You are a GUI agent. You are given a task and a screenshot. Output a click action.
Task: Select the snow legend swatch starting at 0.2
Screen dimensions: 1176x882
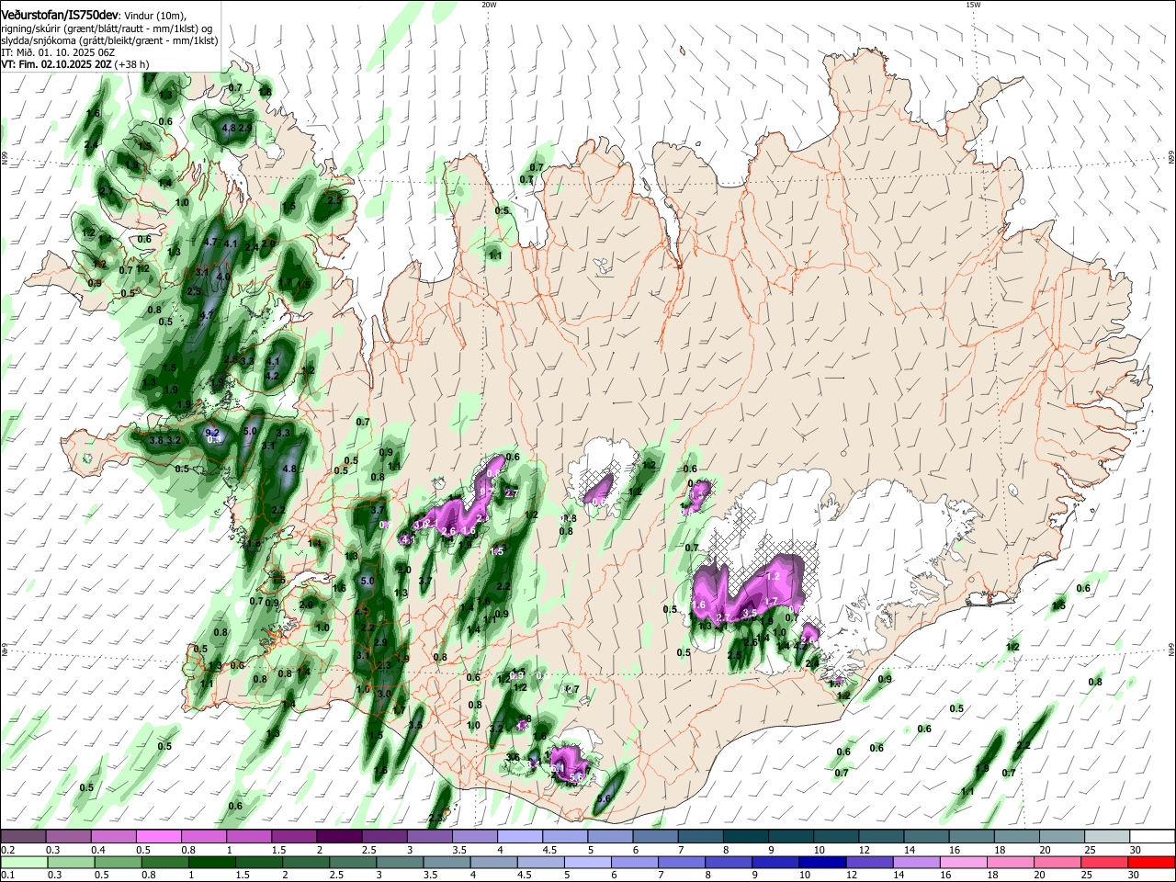click(x=23, y=837)
